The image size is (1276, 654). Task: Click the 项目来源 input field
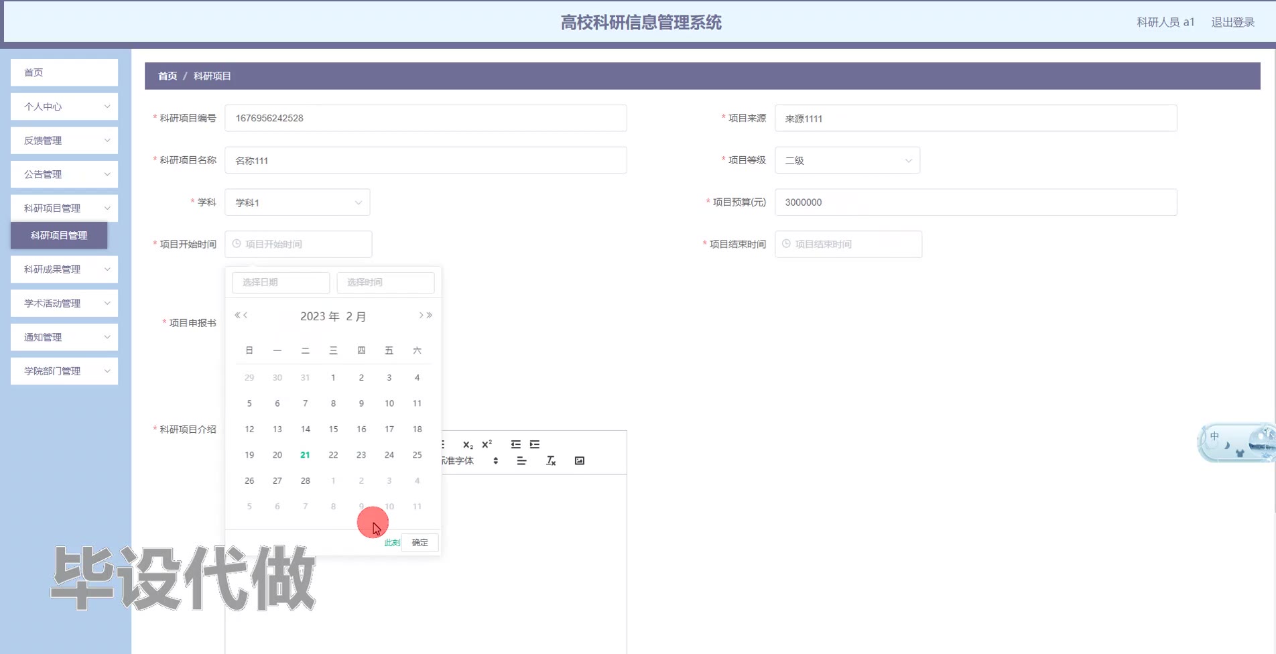976,118
